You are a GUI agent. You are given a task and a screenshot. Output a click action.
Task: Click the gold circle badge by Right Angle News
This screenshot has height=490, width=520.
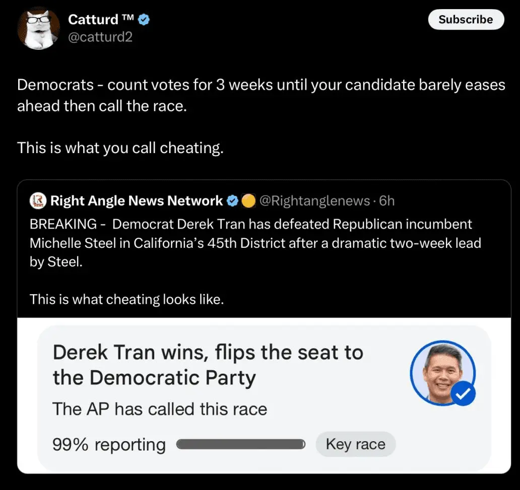point(248,201)
